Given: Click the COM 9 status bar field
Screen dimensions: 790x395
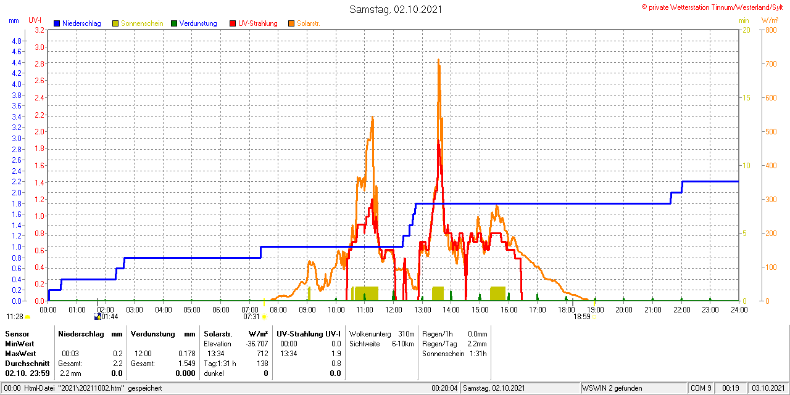Looking at the screenshot, I should pyautogui.click(x=701, y=388).
